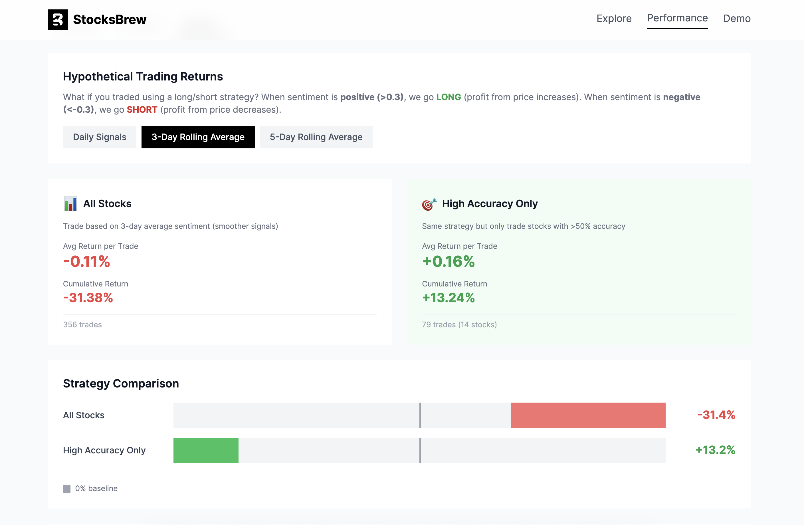Select the 5-Day Rolling Average tab
Image resolution: width=804 pixels, height=525 pixels.
click(316, 137)
